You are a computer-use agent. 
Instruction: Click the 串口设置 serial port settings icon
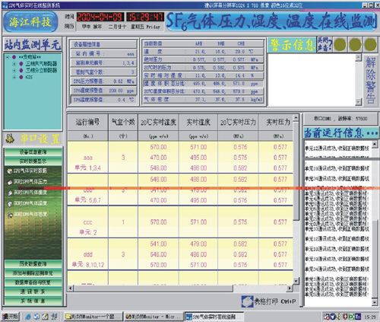[10, 139]
